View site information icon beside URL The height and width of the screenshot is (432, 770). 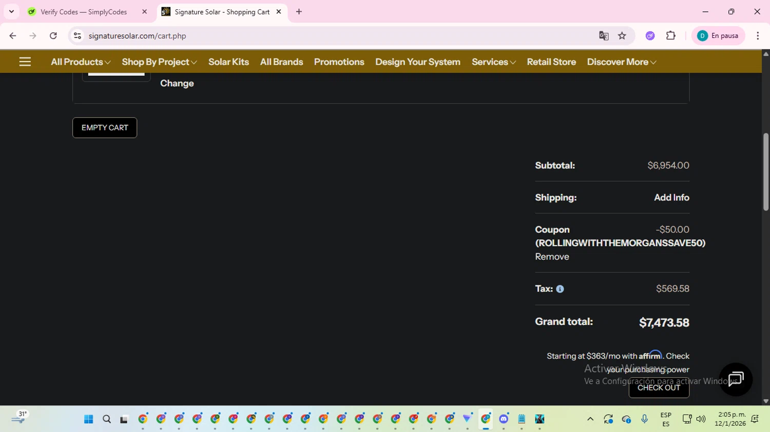coord(78,36)
